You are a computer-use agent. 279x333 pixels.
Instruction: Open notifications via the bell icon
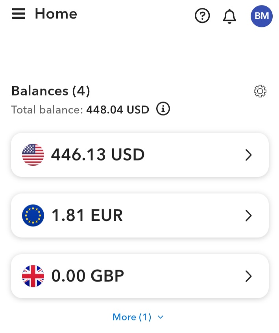(229, 16)
